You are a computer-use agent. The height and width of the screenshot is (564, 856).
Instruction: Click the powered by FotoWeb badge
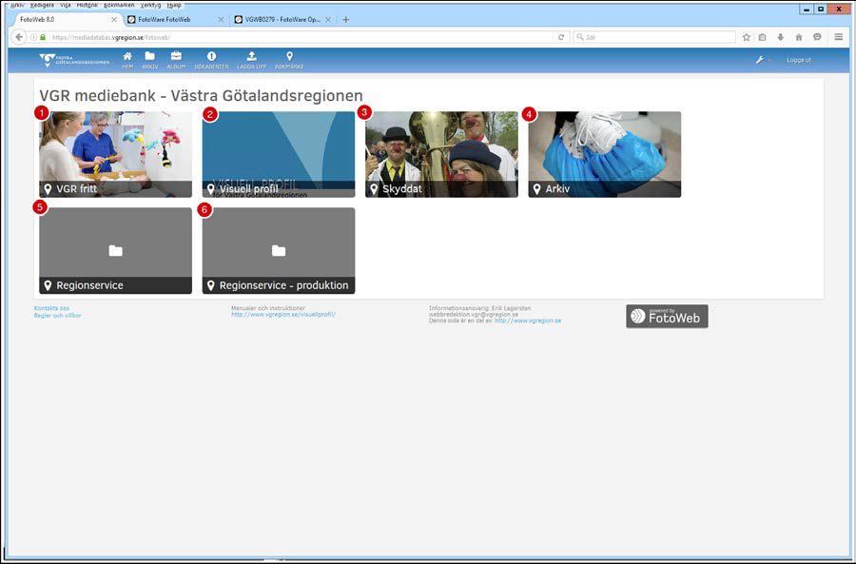[667, 316]
